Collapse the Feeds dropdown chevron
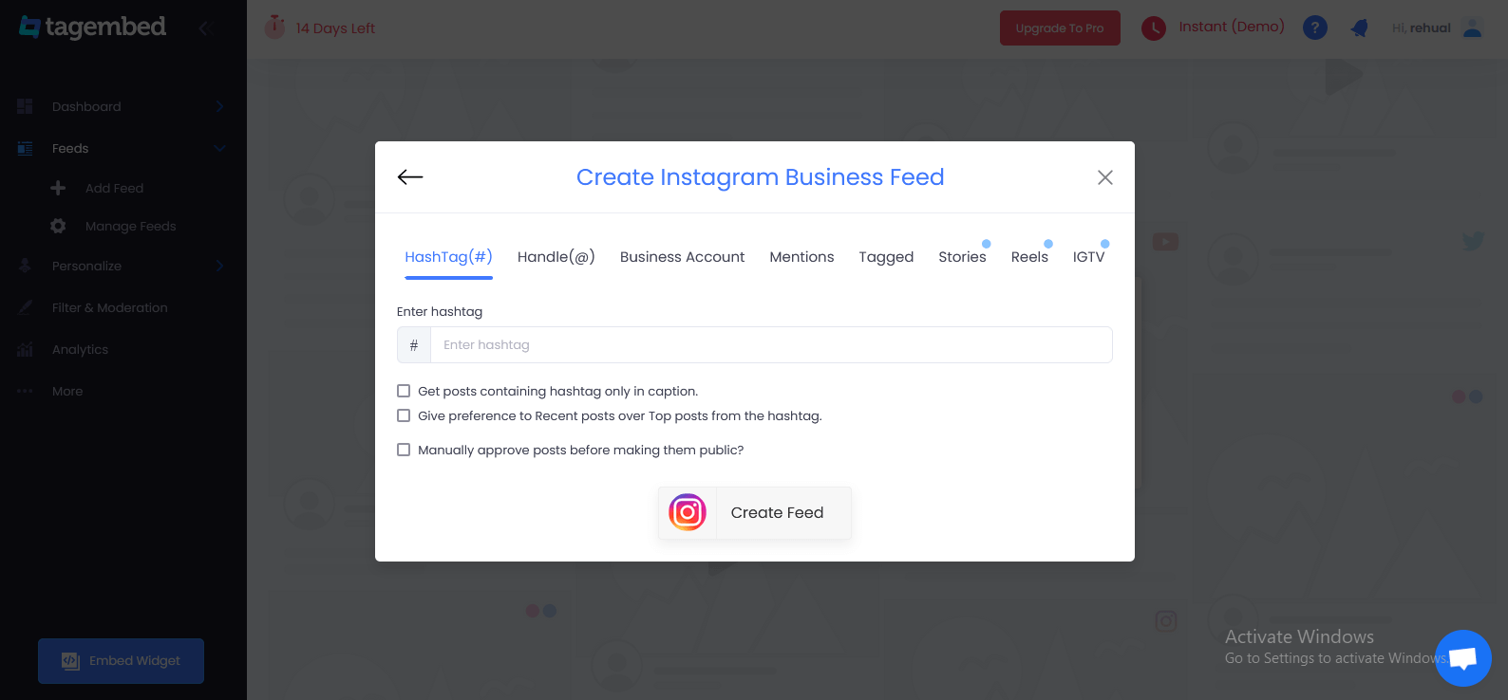Image resolution: width=1508 pixels, height=700 pixels. coord(219,148)
